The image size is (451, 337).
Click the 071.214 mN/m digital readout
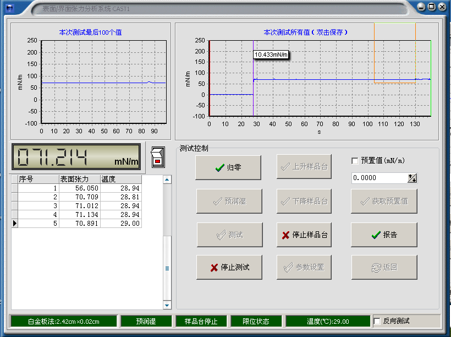coord(76,157)
